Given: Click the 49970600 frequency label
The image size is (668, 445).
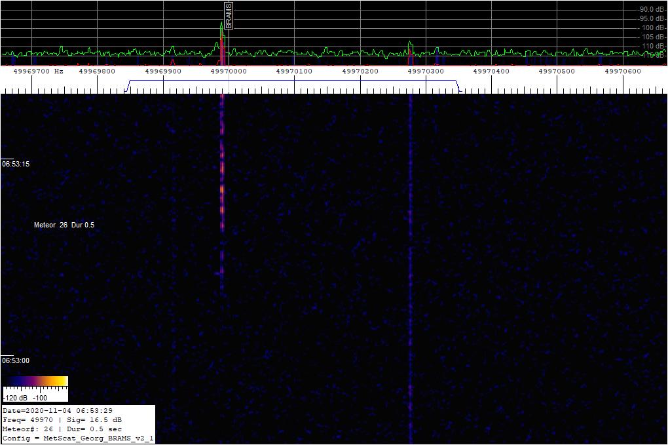Looking at the screenshot, I should point(623,71).
